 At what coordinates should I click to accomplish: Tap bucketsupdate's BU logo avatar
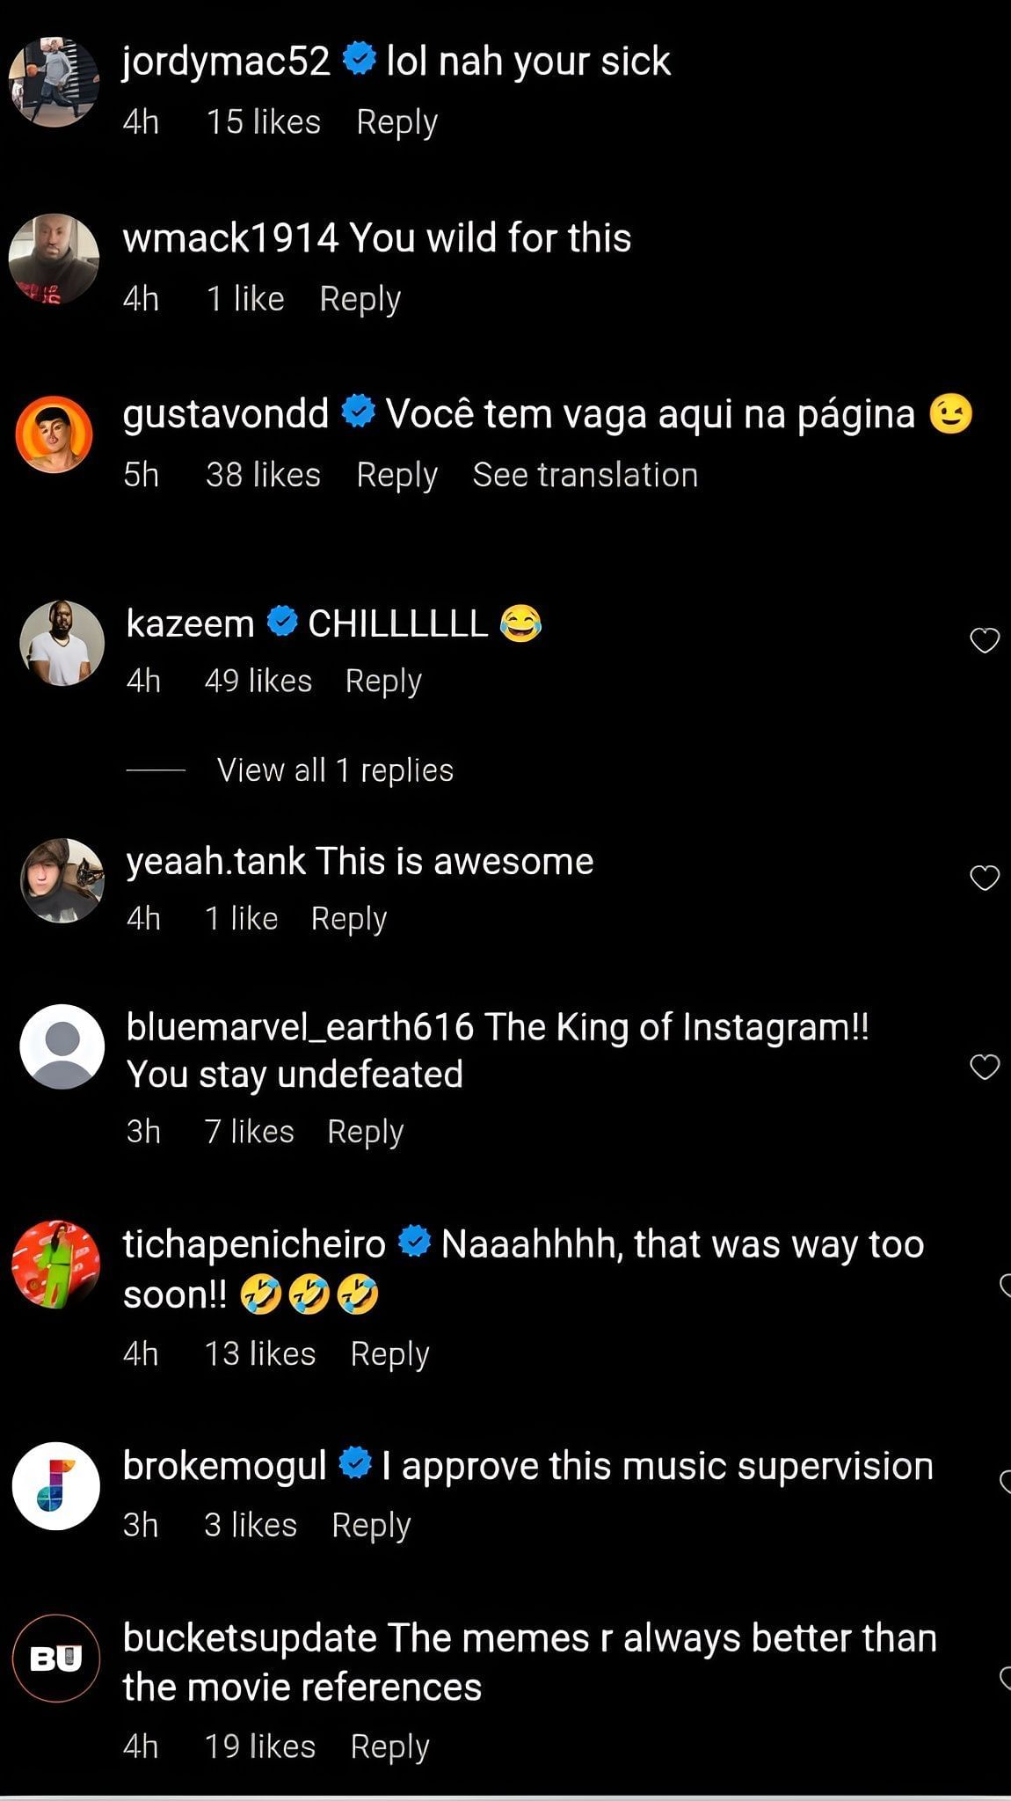tap(55, 1659)
